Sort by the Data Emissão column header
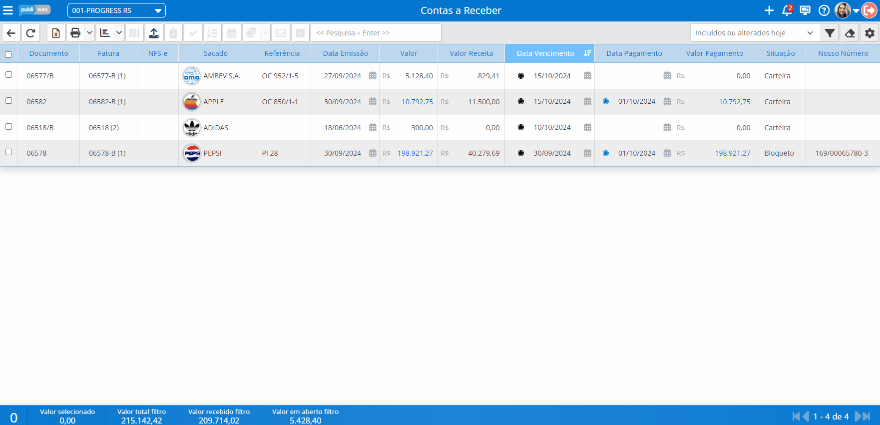 pos(345,53)
